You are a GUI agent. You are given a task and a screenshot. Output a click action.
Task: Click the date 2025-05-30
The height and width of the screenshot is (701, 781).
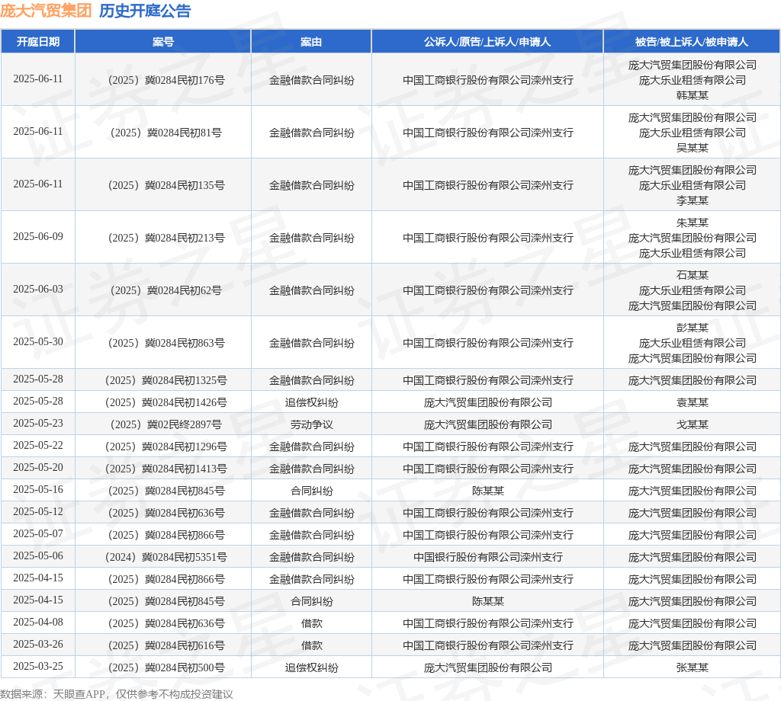click(38, 342)
